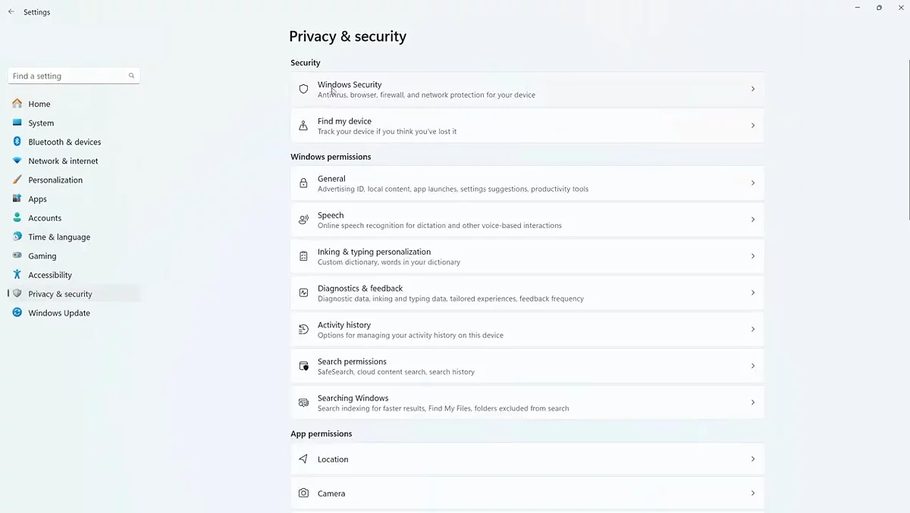910x513 pixels.
Task: Open Windows Update in sidebar
Action: [x=59, y=313]
